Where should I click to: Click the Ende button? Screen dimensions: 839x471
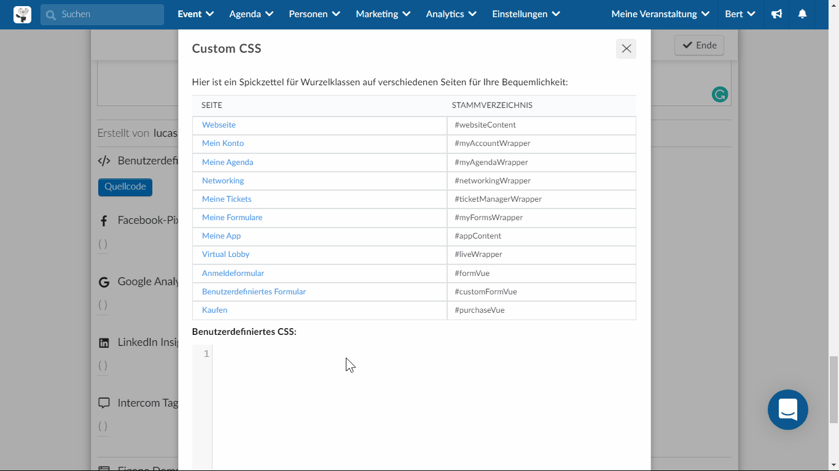(x=699, y=45)
